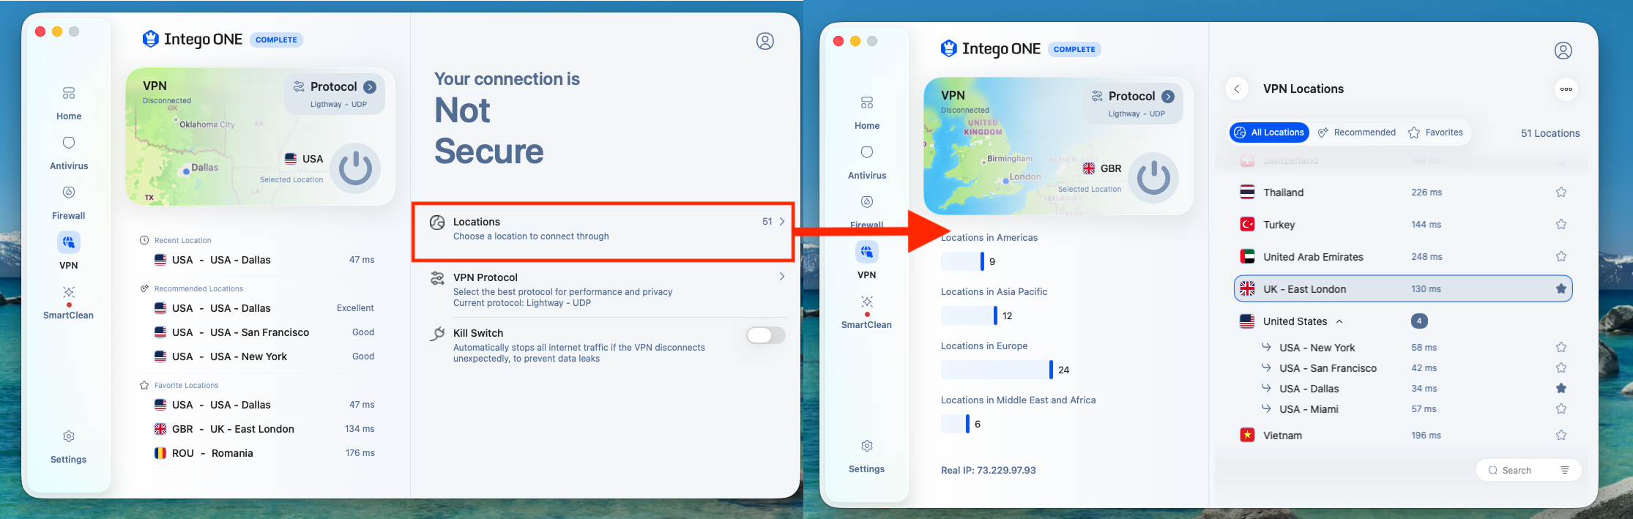Click VPN power button beside USA location
Screen dimensions: 1633x519
(x=355, y=168)
